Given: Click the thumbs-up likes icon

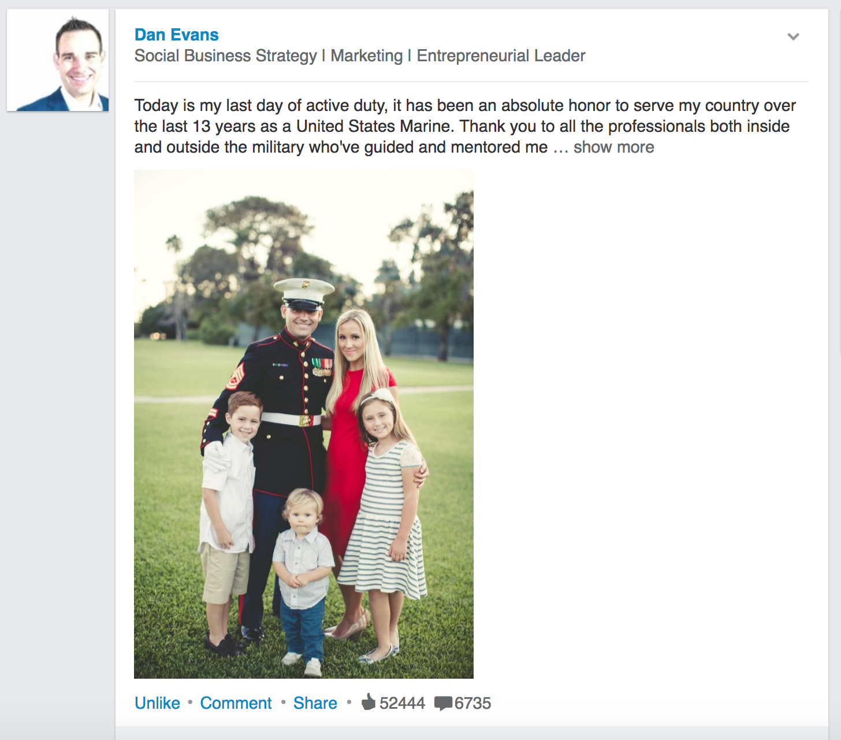Looking at the screenshot, I should (x=368, y=702).
